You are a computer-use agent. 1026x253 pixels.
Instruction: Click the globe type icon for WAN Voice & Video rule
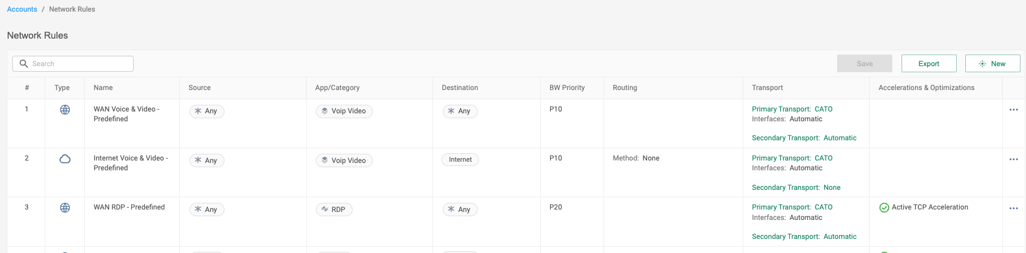point(64,110)
